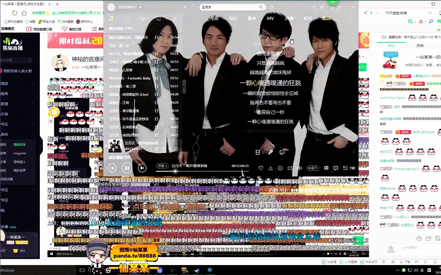Expand the 手游 category in panda sidebar
Viewport: 441px width, 275px height.
point(17,114)
